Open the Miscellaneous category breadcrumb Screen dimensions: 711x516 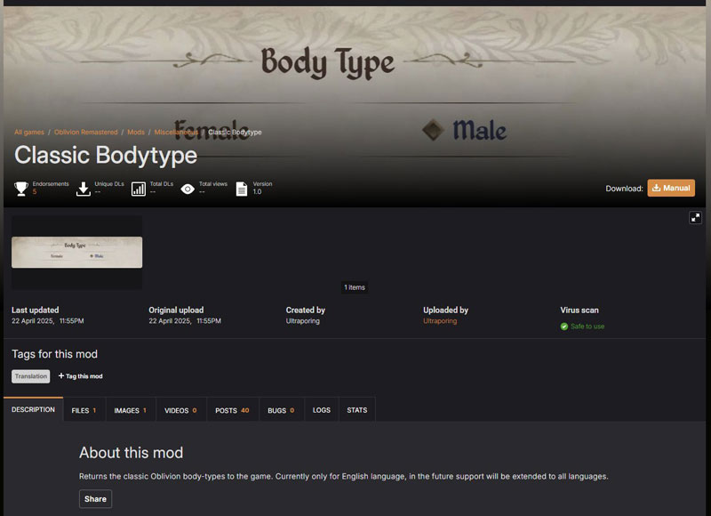(176, 132)
